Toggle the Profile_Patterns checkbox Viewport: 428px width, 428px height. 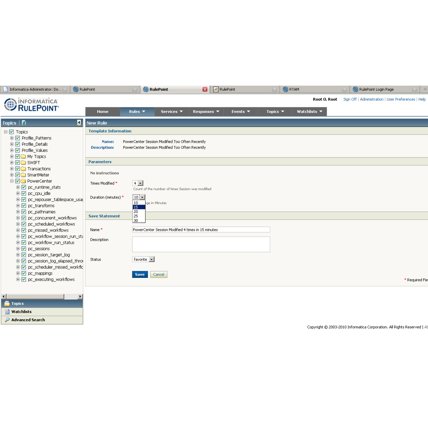(18, 138)
